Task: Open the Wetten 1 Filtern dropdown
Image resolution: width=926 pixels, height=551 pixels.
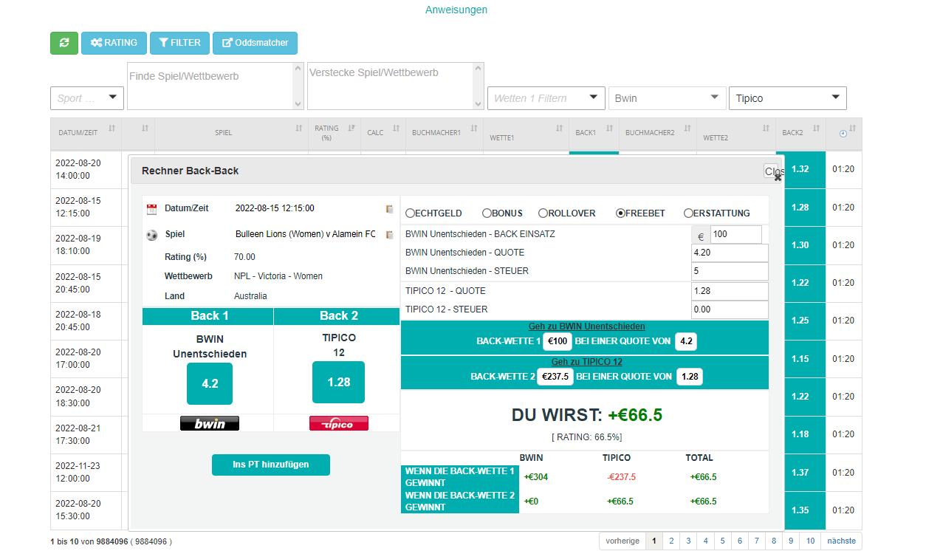Action: pos(546,98)
